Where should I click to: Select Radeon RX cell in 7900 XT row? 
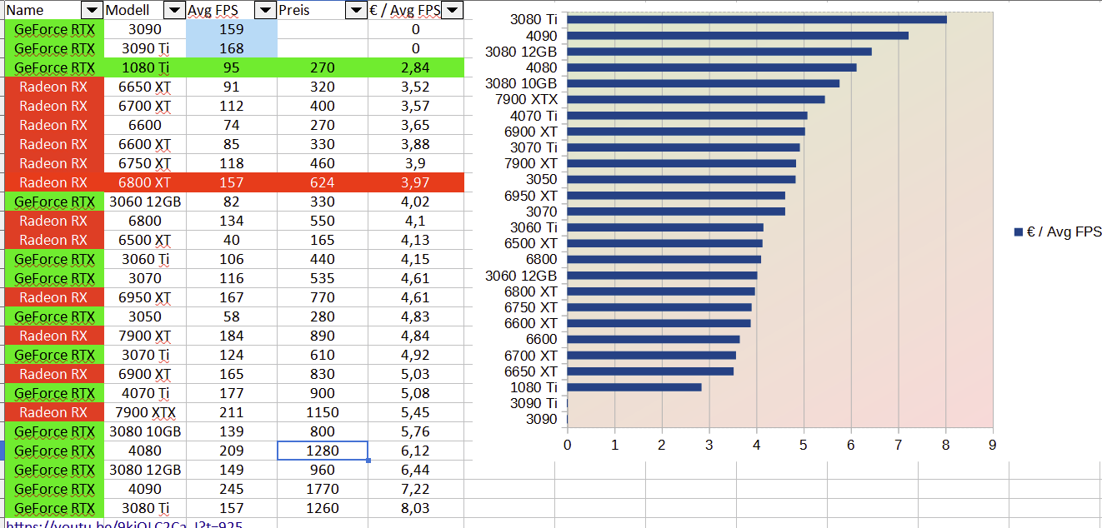pos(54,336)
